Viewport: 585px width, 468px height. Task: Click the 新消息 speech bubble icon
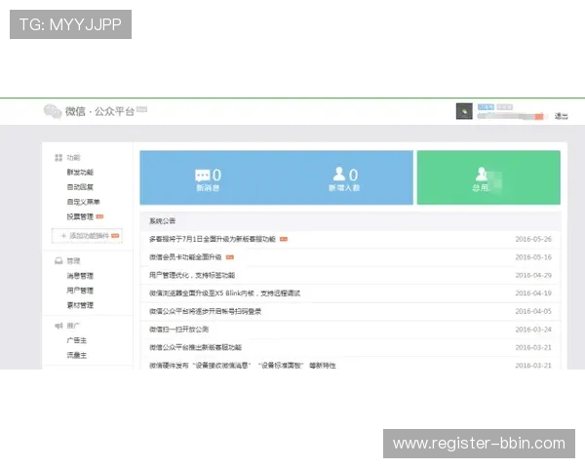click(202, 175)
